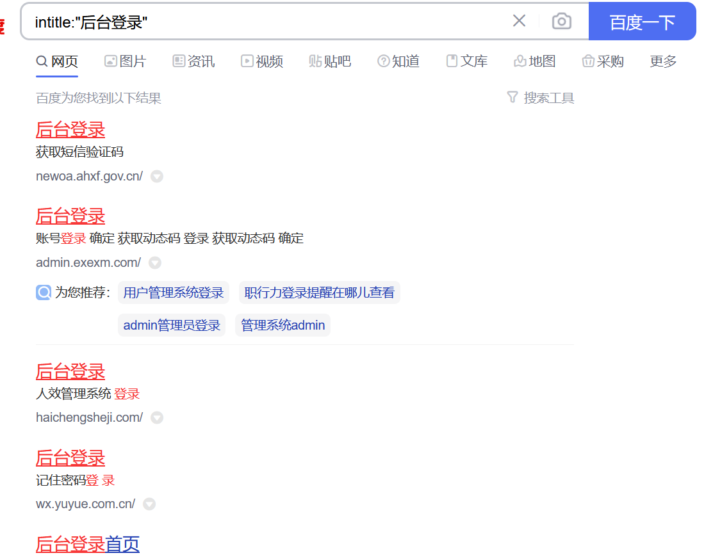Click the 百度为您找到以下结果 text
Viewport: 713px width, 560px height.
pyautogui.click(x=99, y=98)
